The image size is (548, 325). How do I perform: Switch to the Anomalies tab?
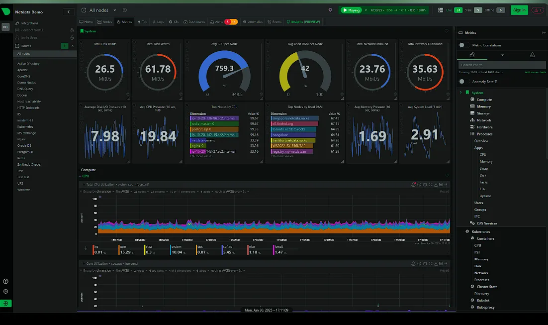click(x=253, y=22)
